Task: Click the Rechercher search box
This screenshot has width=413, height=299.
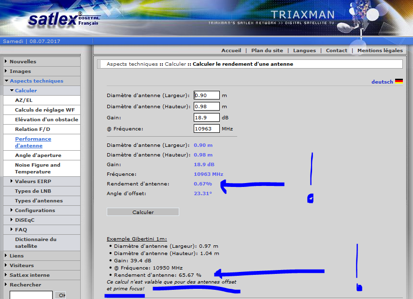Action: tap(30, 295)
